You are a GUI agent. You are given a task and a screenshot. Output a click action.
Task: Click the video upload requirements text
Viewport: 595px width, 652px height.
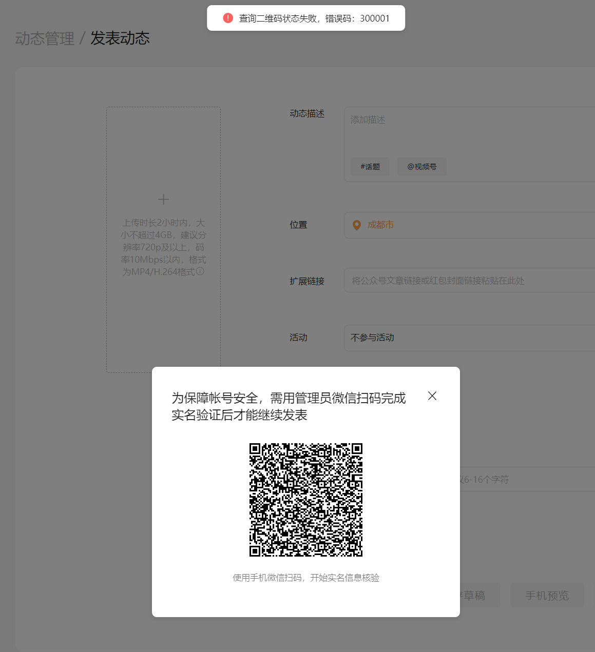coord(163,247)
